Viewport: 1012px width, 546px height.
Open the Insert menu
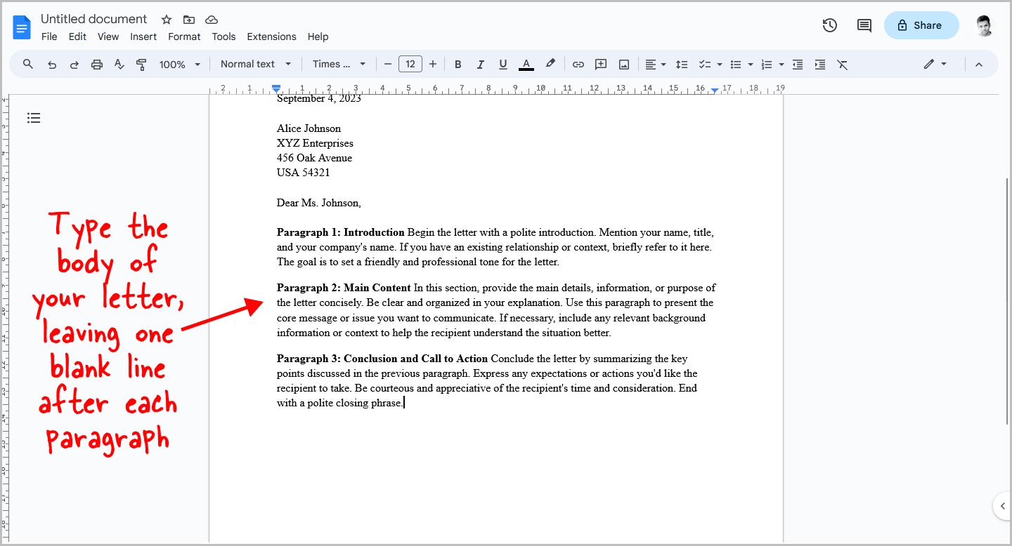[x=143, y=36]
